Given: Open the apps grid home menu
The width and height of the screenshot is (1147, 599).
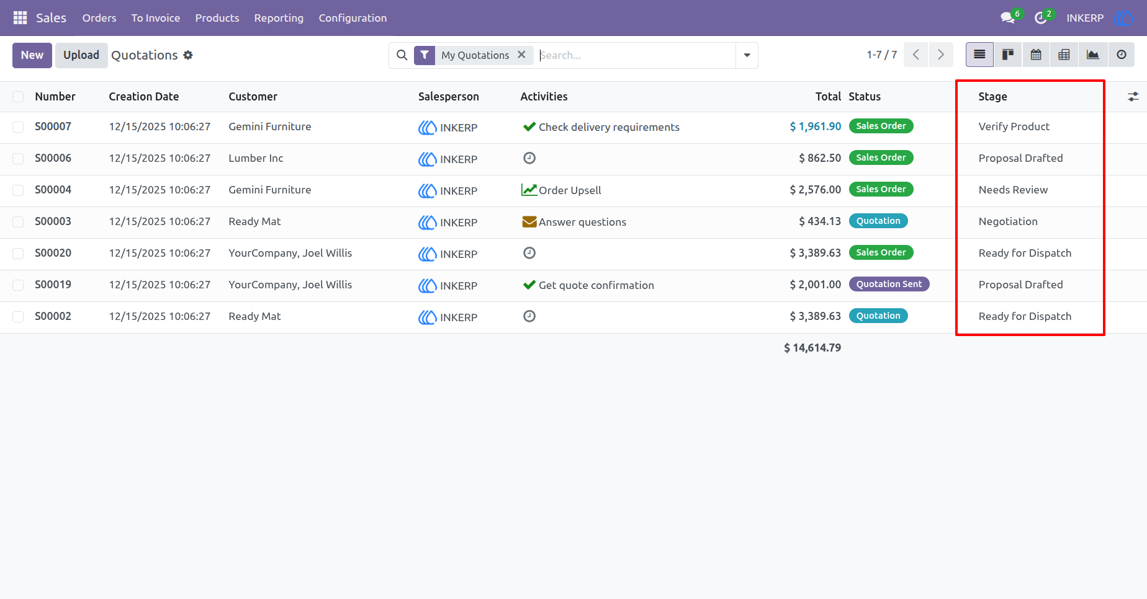Looking at the screenshot, I should 20,18.
